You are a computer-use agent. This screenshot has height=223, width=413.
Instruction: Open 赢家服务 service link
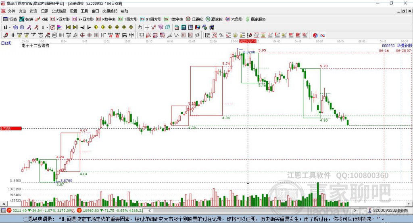[x=255, y=19]
